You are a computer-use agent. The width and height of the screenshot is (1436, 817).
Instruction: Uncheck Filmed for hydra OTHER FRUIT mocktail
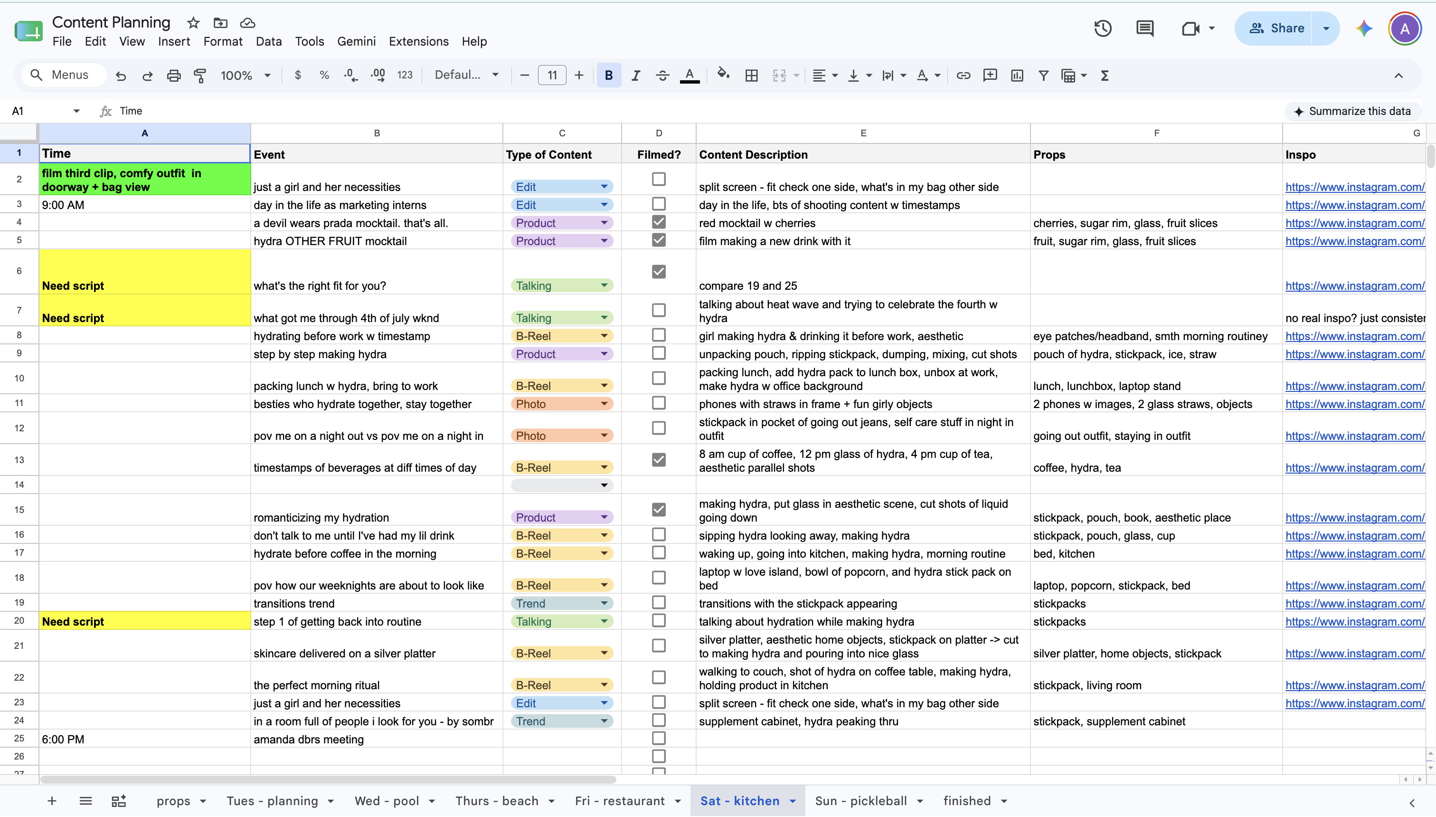coord(659,239)
